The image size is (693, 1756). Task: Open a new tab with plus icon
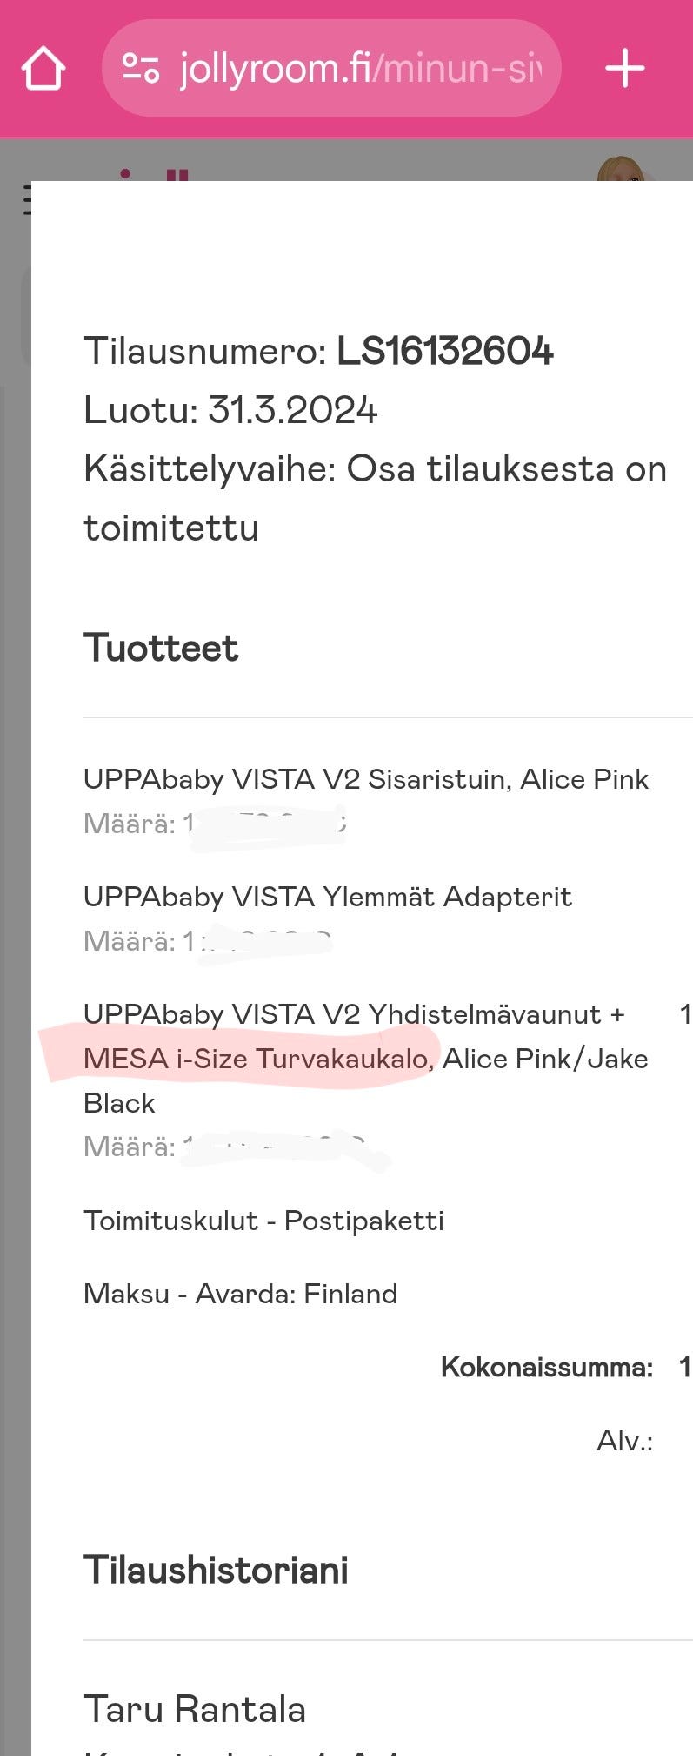(x=624, y=69)
